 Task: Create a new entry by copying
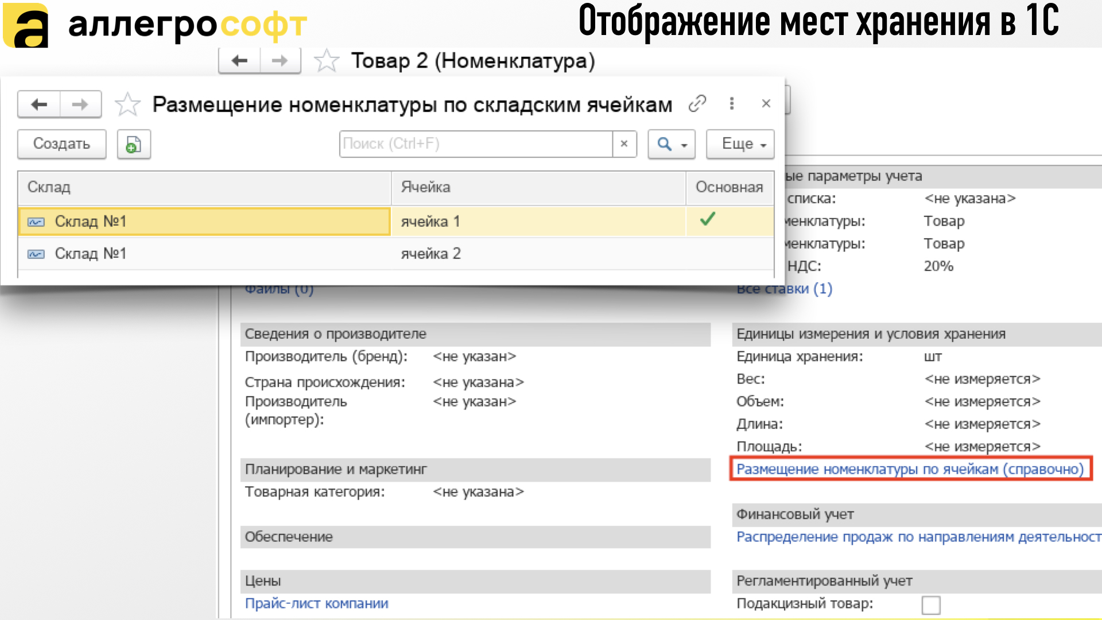(134, 144)
